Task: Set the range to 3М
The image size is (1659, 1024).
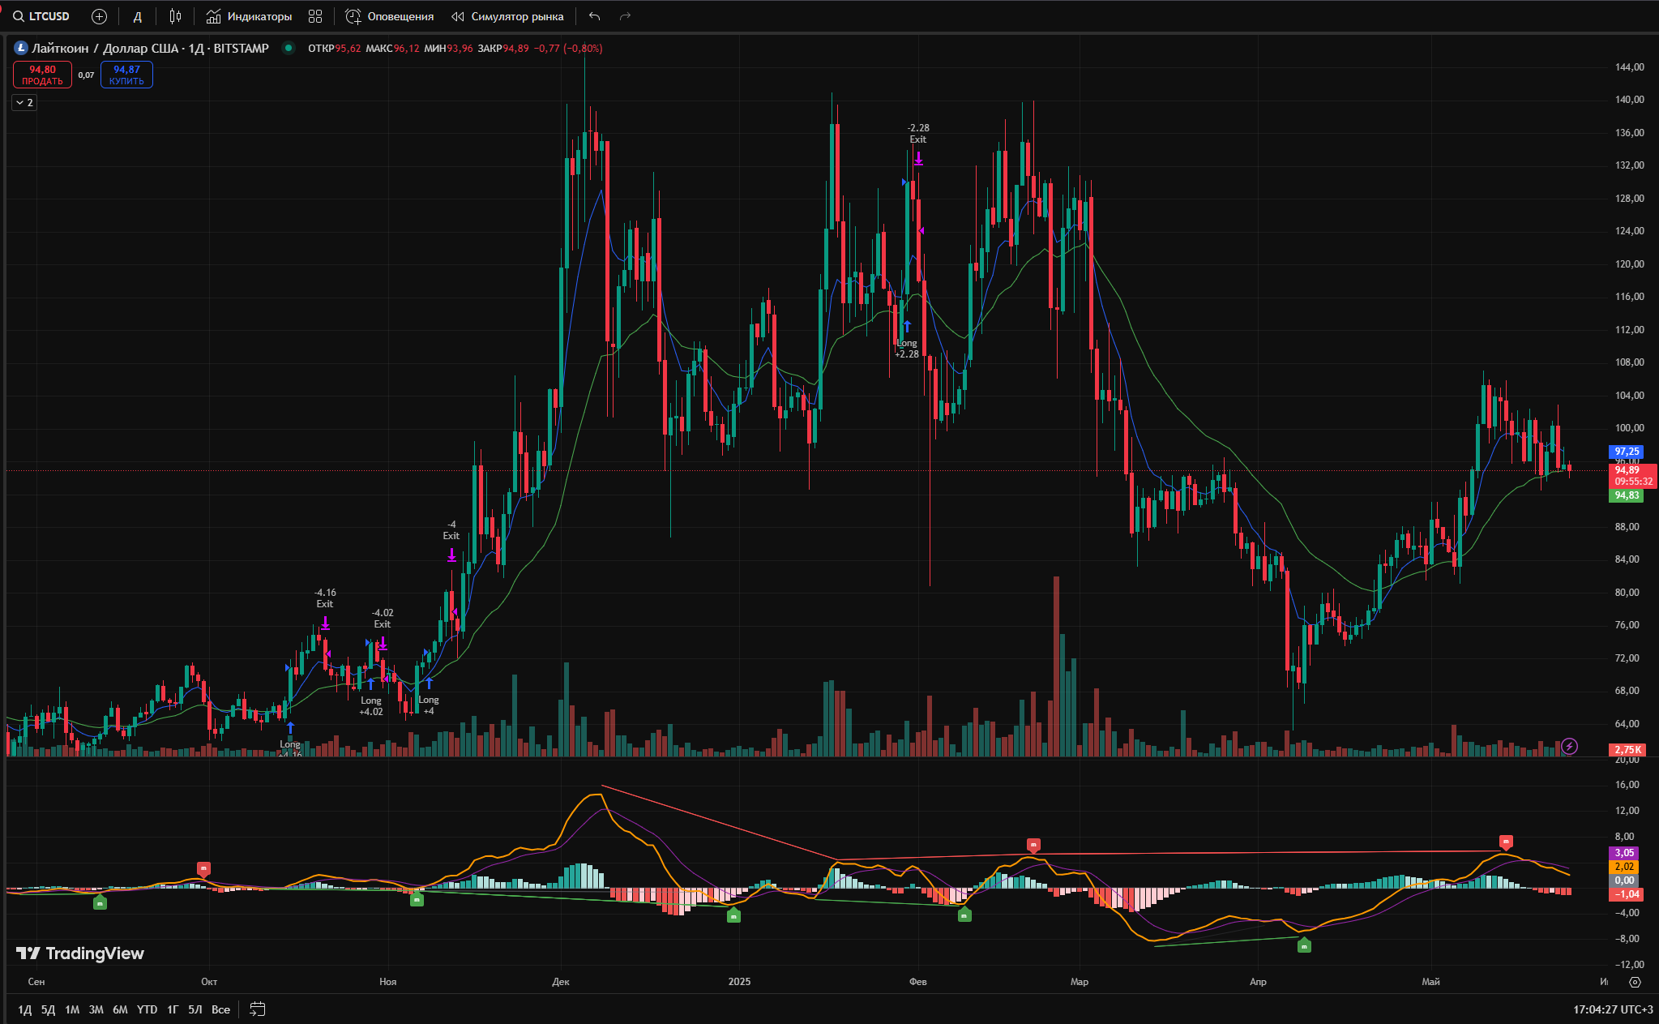Action: pos(96,1009)
